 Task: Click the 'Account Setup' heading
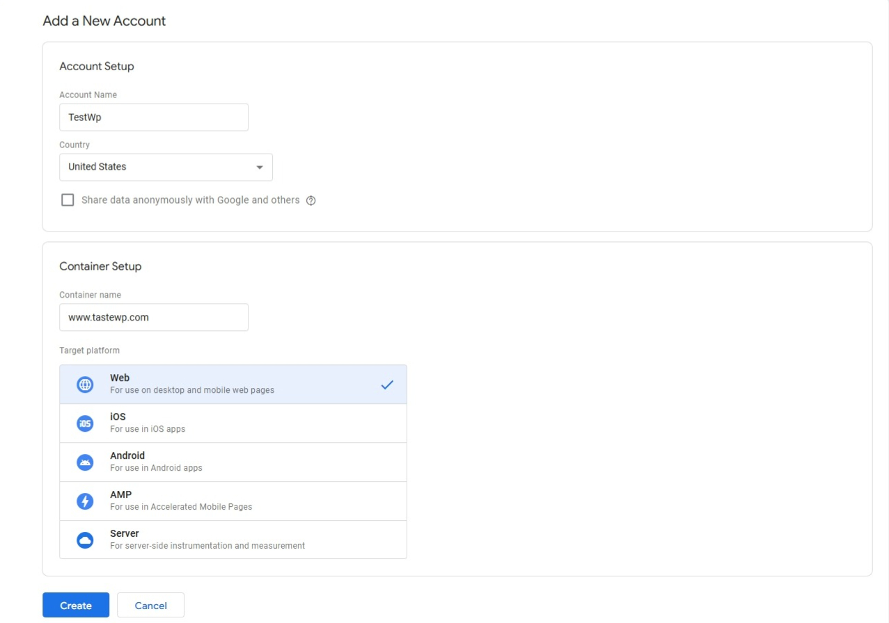[x=97, y=67]
